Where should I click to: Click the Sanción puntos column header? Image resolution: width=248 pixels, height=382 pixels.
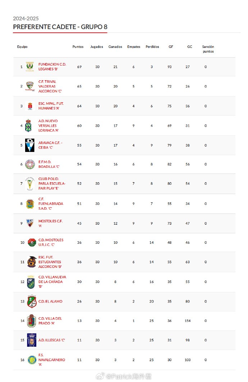[x=208, y=49]
